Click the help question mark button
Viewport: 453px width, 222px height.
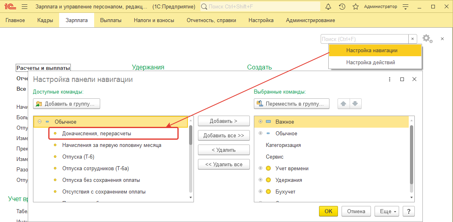pyautogui.click(x=408, y=211)
